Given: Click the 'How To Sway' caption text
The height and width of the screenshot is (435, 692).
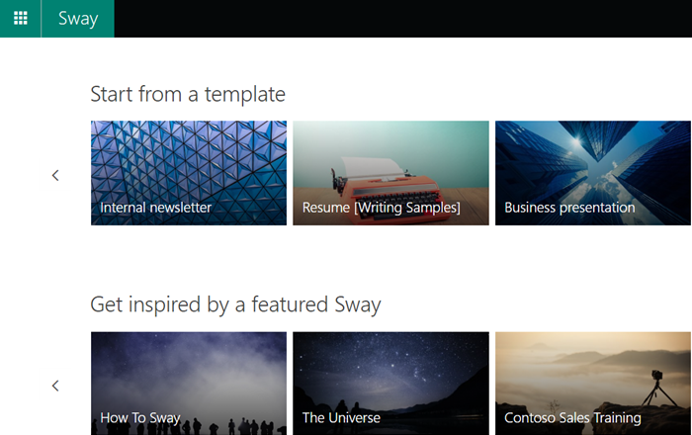Looking at the screenshot, I should click(x=140, y=418).
